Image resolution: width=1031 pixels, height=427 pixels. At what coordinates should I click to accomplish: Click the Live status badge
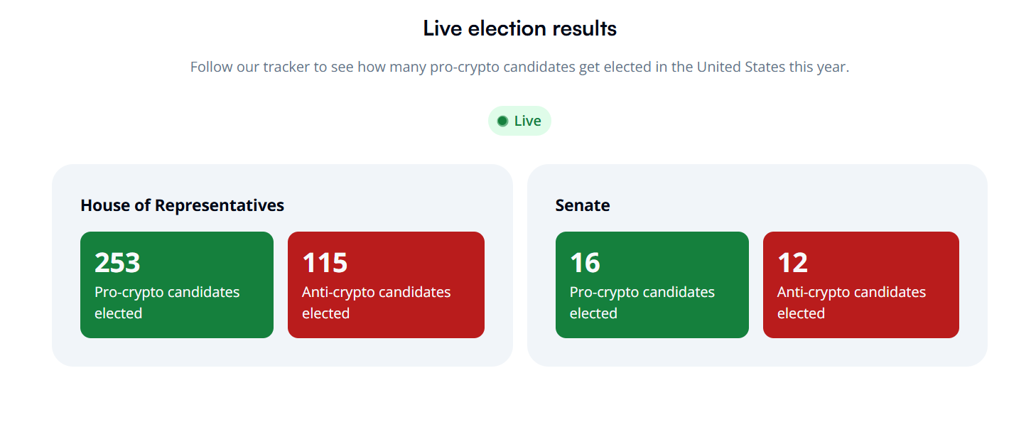tap(519, 121)
